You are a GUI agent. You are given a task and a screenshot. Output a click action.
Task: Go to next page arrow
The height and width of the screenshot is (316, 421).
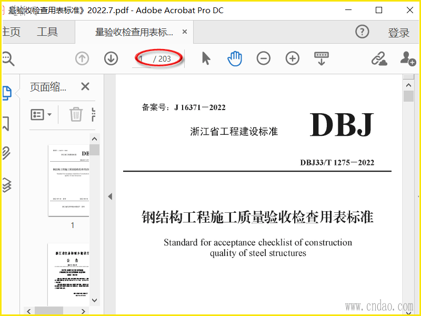click(111, 58)
